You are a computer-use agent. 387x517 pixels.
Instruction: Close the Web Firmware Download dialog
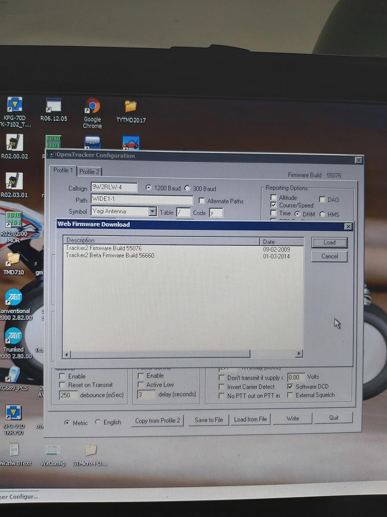[348, 227]
